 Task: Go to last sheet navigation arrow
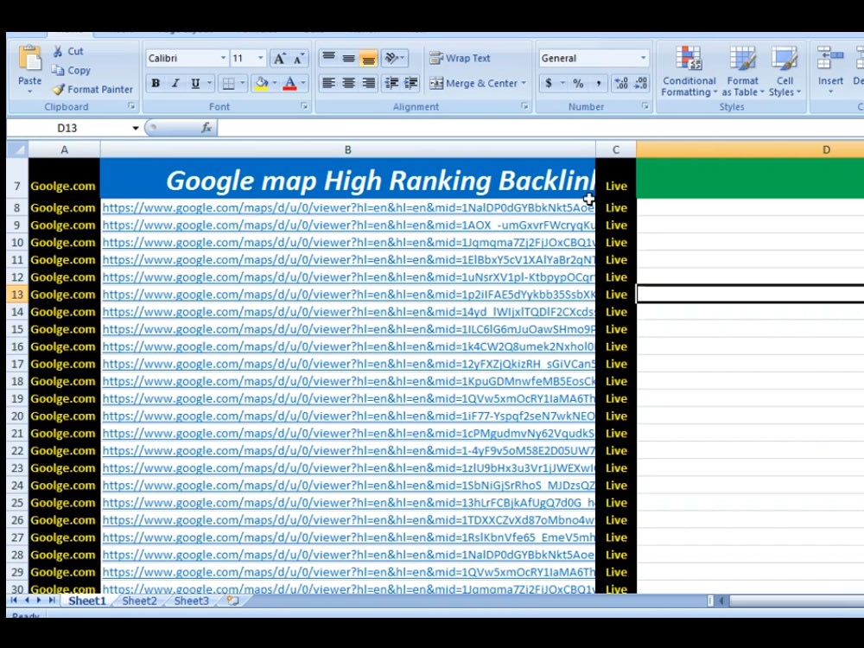click(x=51, y=600)
